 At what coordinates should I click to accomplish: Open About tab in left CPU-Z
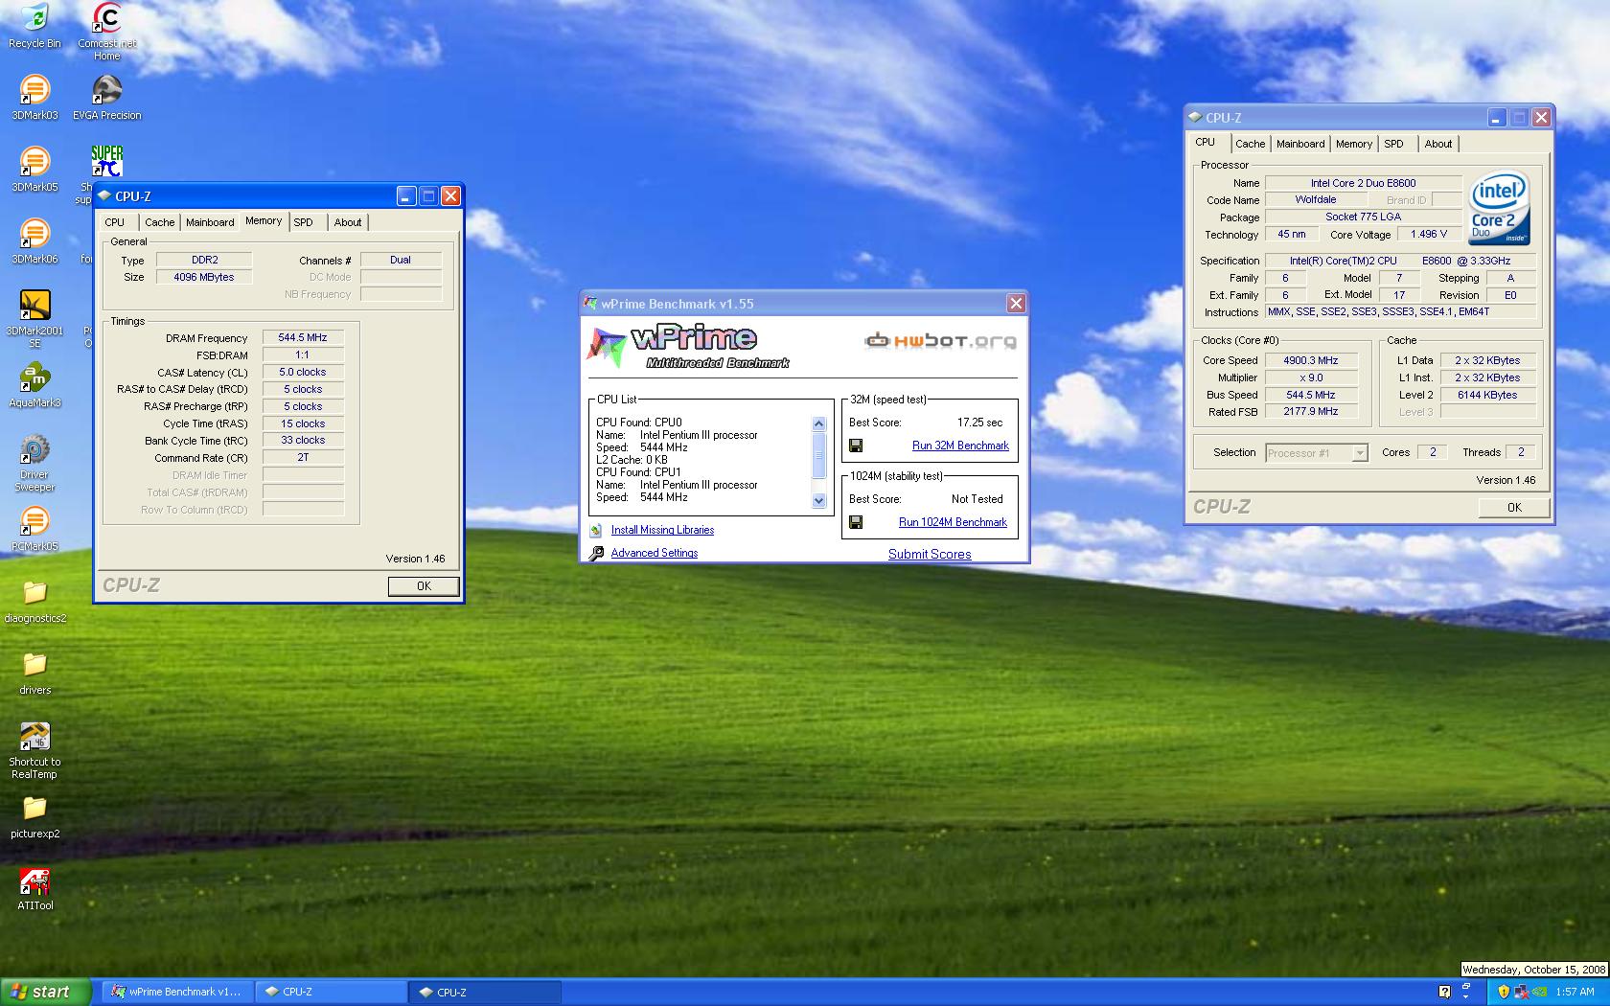(x=348, y=222)
